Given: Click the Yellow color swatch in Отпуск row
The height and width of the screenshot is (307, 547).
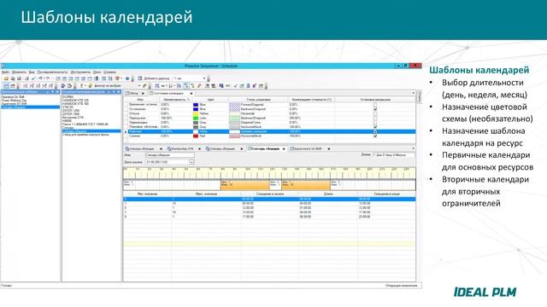Looking at the screenshot, I should point(196,113).
